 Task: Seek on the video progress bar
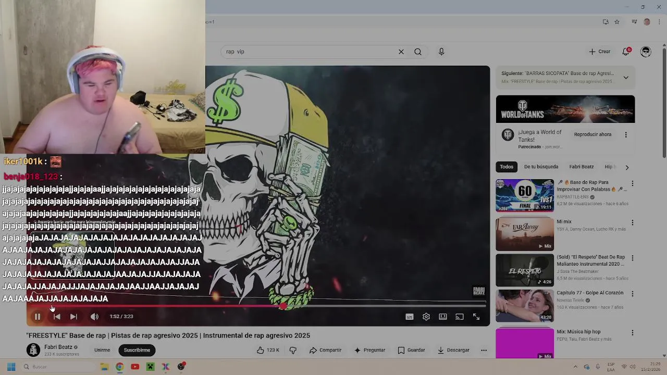[x=256, y=306]
